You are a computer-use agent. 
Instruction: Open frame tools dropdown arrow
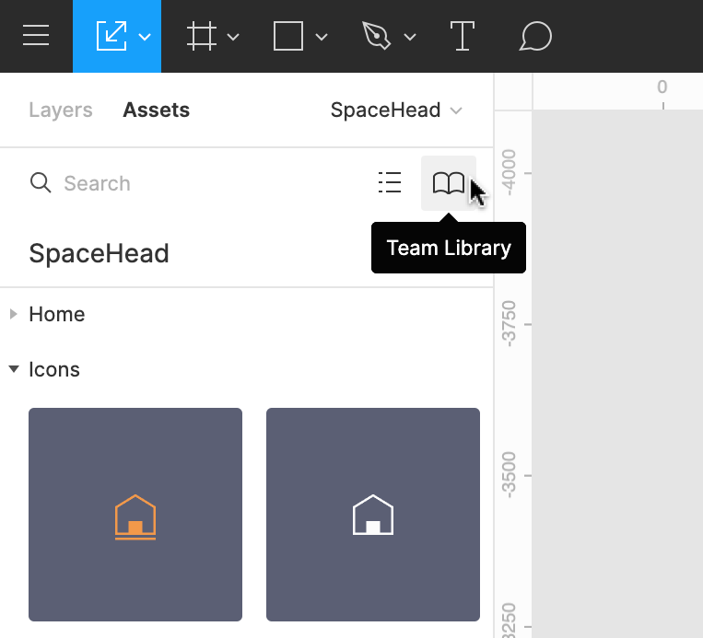point(233,38)
